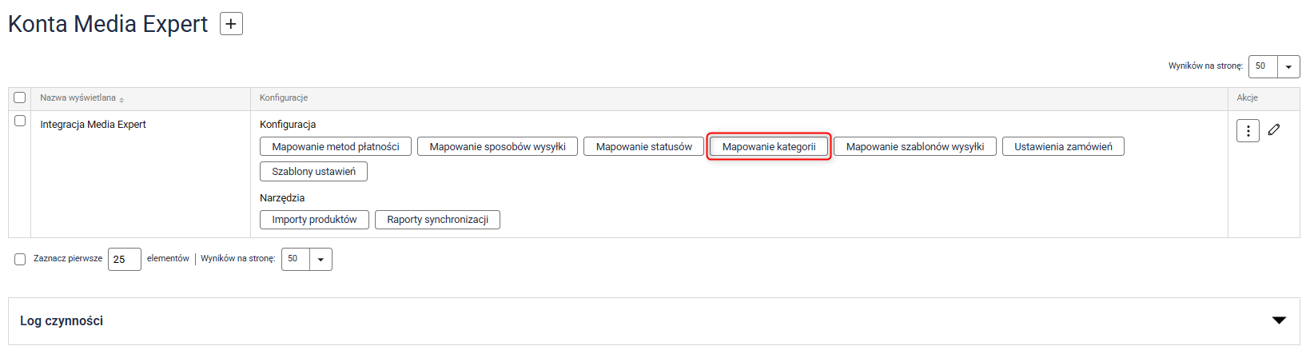Open Szablony ustawień
The image size is (1310, 354).
[313, 171]
